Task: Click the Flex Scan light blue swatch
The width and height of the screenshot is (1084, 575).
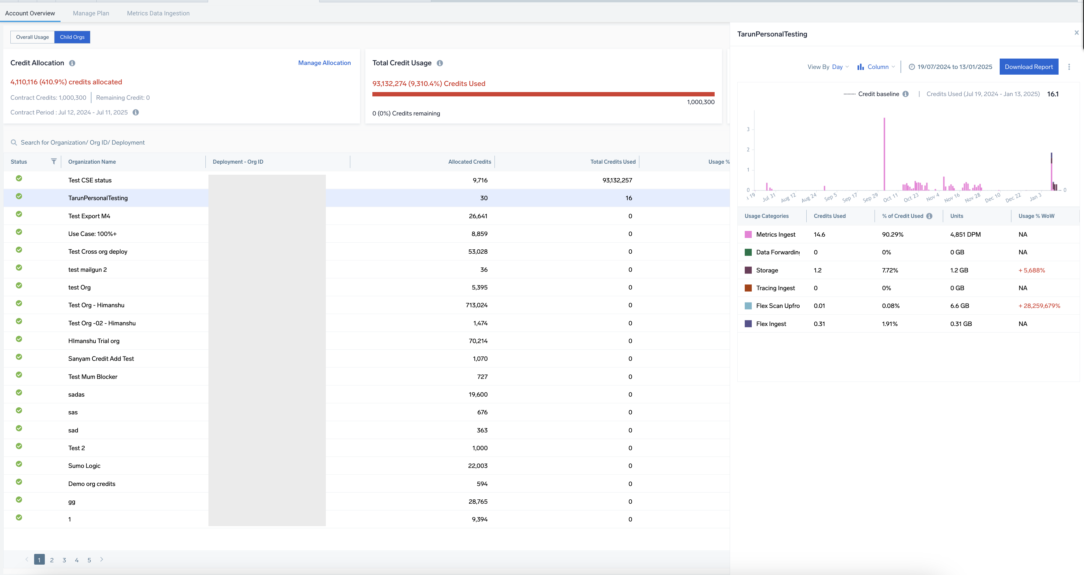Action: coord(748,306)
